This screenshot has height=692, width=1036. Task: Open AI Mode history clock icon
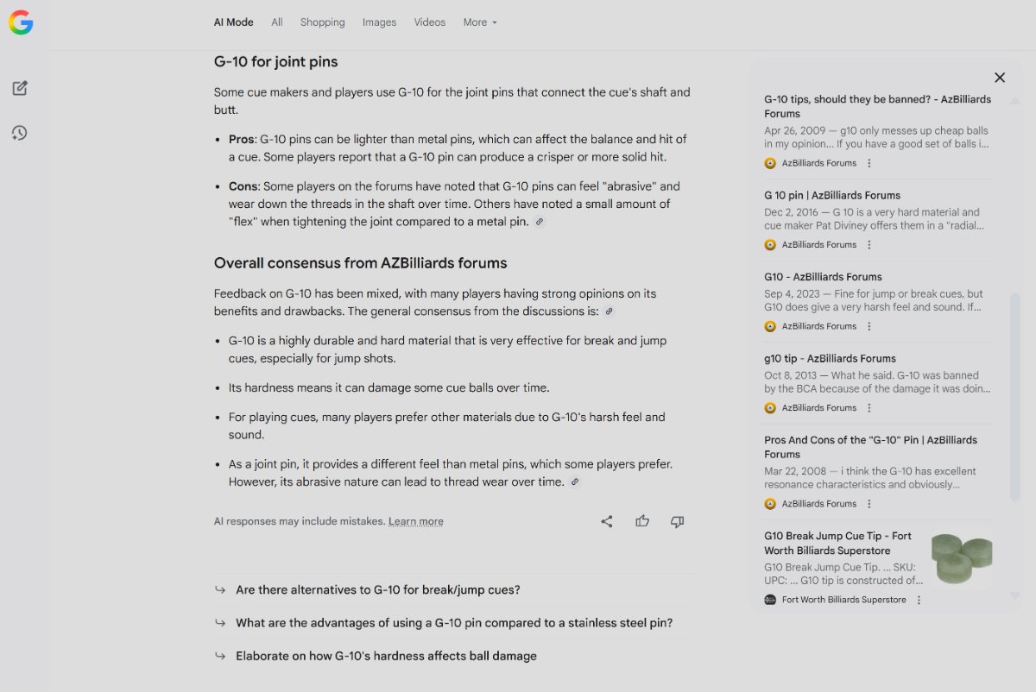point(20,133)
